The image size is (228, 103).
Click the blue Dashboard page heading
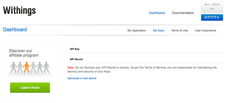coord(15,30)
